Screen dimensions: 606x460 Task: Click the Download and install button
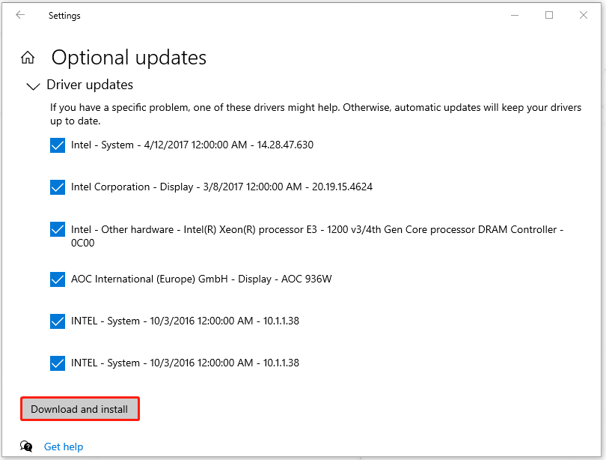(x=79, y=409)
